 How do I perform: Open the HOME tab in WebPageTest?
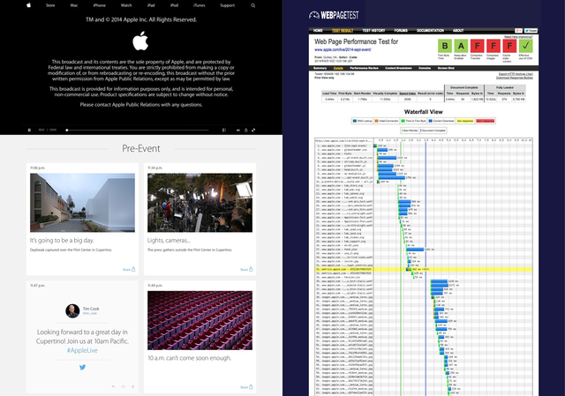point(318,31)
